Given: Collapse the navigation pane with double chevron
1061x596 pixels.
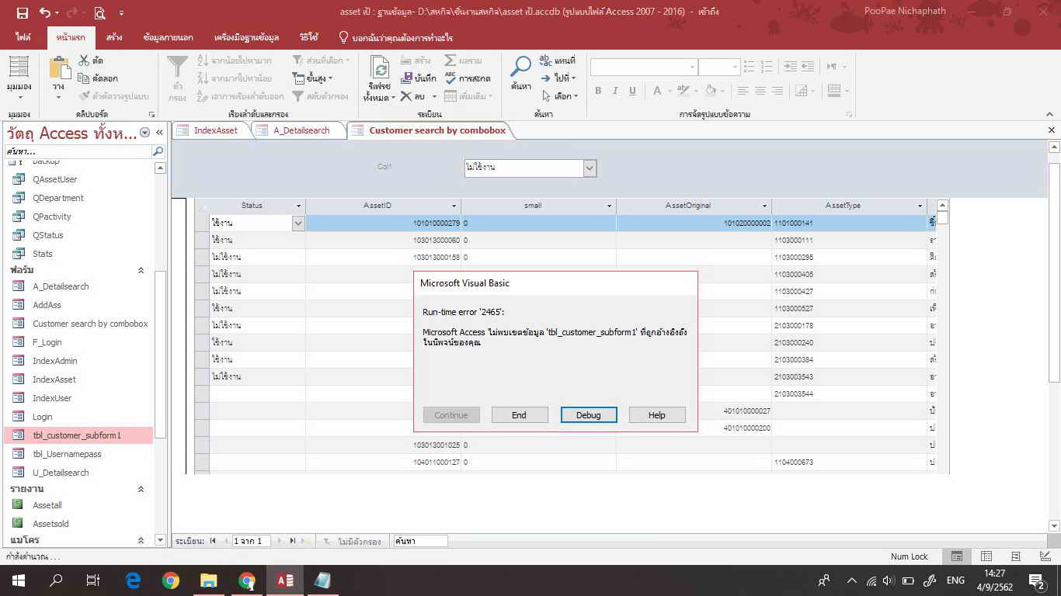Looking at the screenshot, I should [x=159, y=133].
